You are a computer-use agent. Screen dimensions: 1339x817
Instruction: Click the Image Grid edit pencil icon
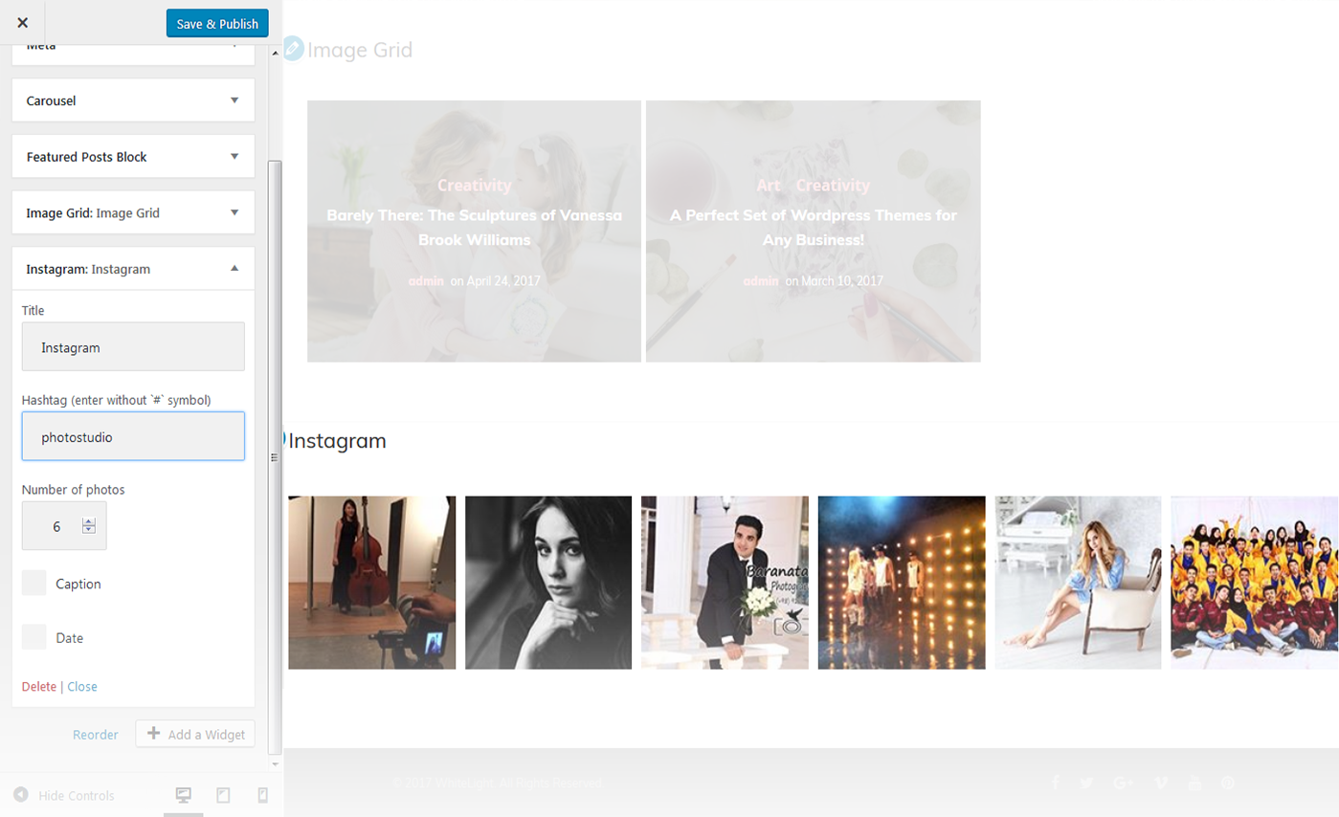pos(293,49)
